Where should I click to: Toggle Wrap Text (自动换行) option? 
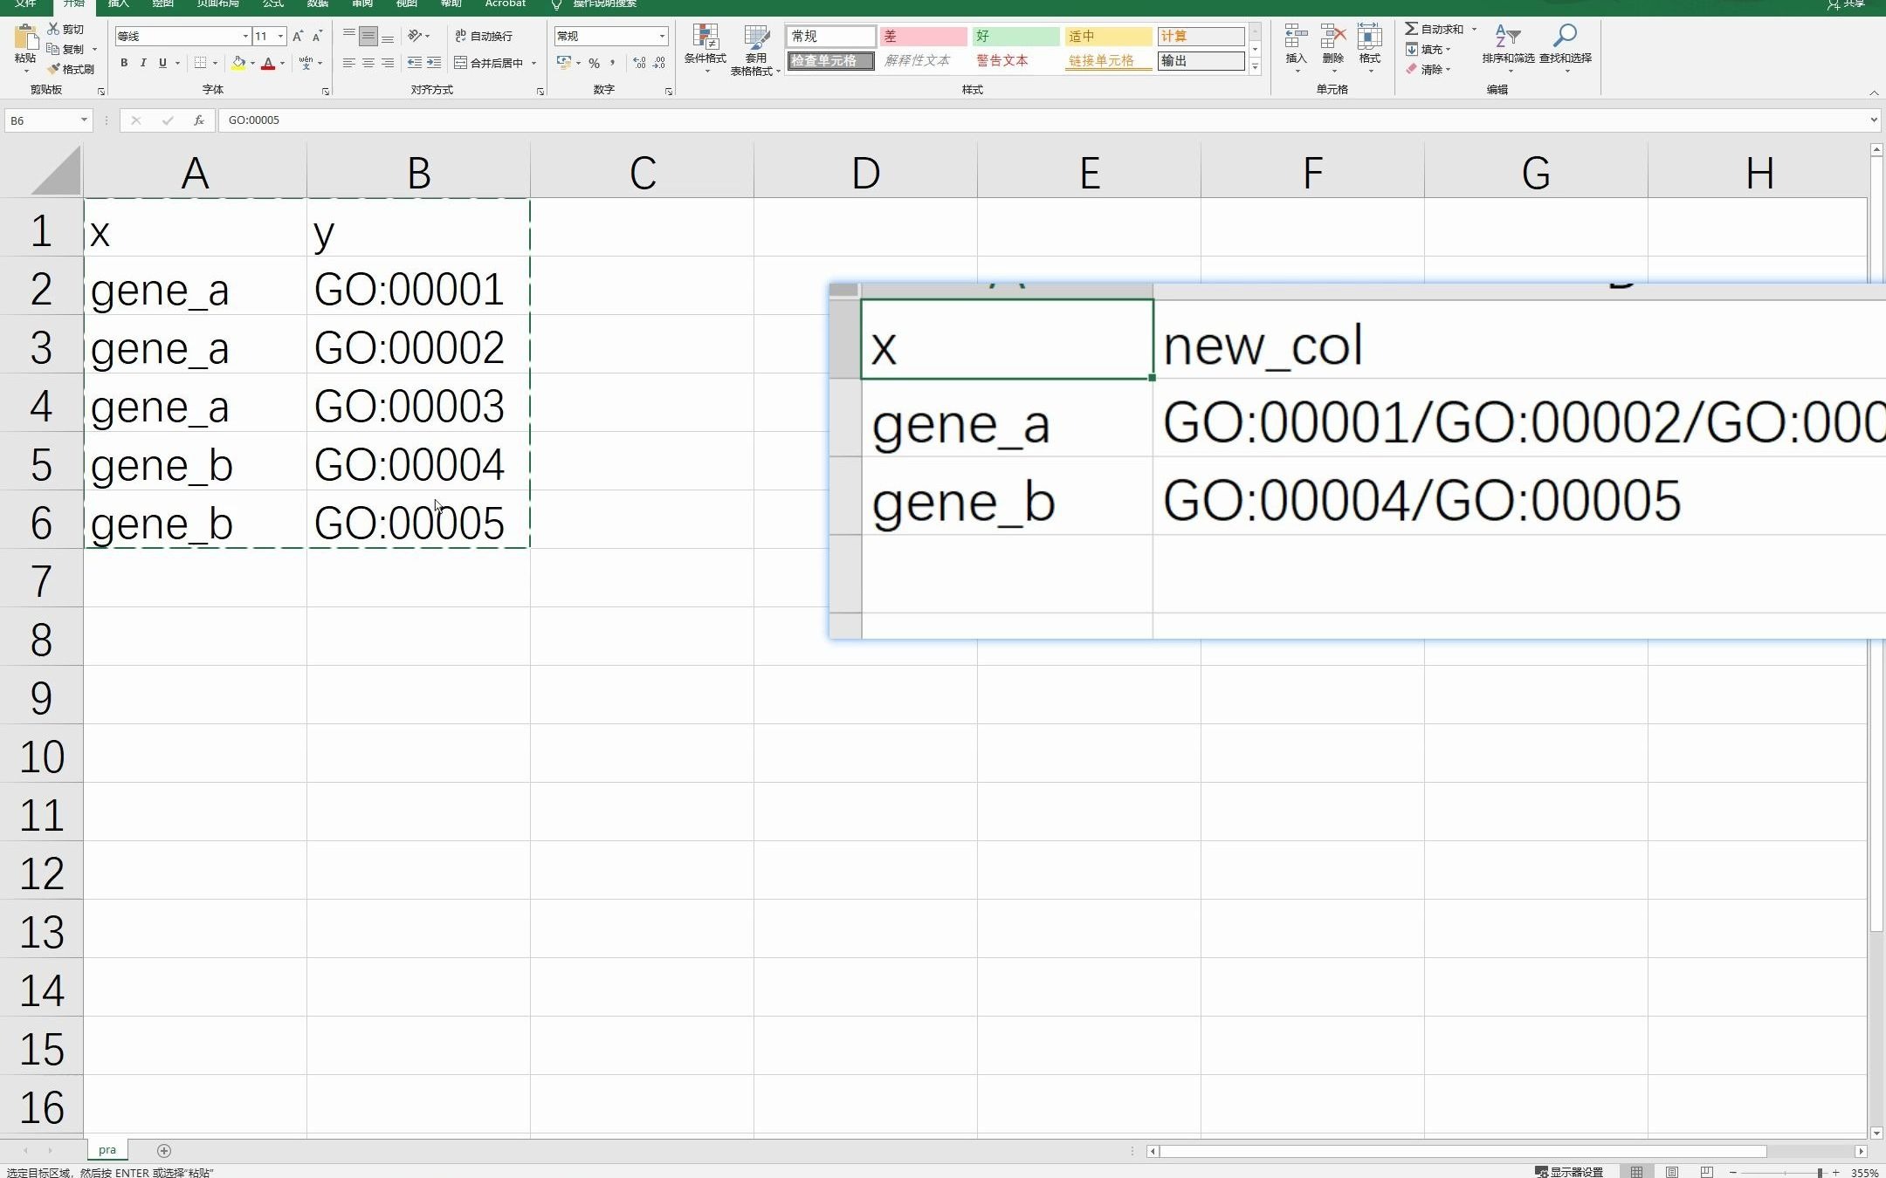(x=484, y=36)
